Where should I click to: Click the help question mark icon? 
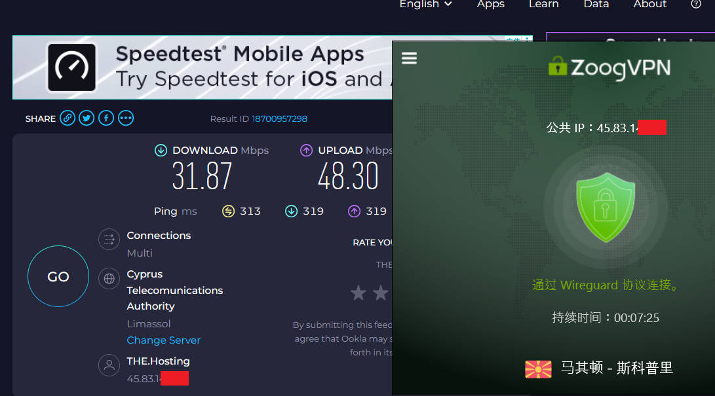point(696,4)
